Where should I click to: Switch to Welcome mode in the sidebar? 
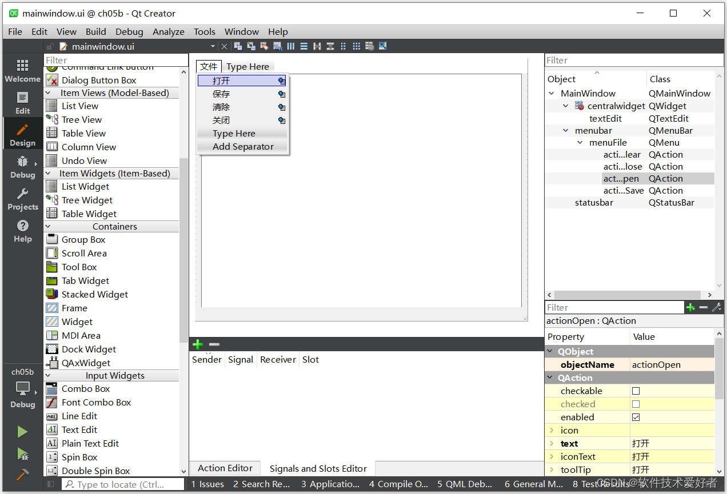(x=22, y=71)
